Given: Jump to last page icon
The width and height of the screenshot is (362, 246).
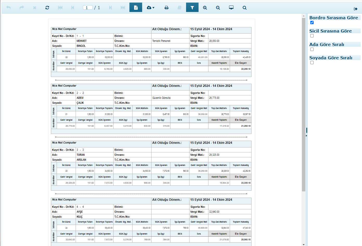Looking at the screenshot, I should tap(123, 8).
